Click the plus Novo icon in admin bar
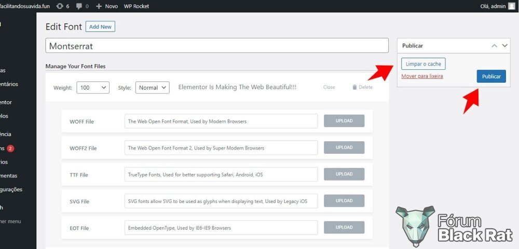Viewport: 519px width, 249px height. 99,6
